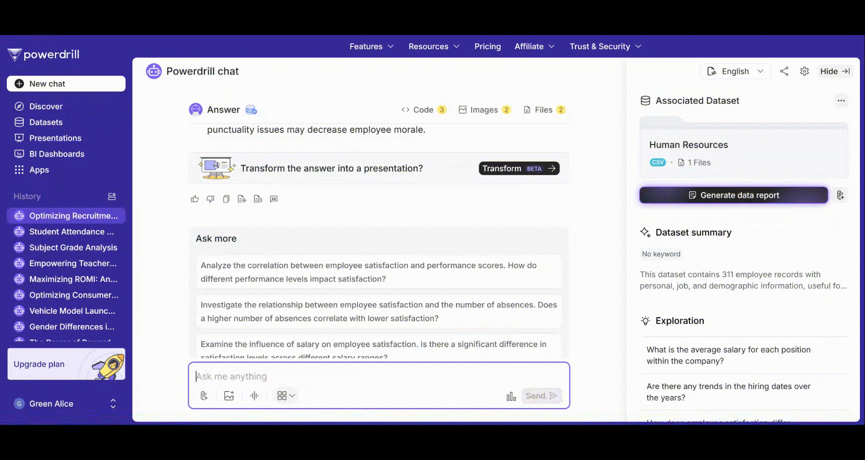Copy the answer with the copy icon
This screenshot has width=865, height=460.
(x=226, y=199)
